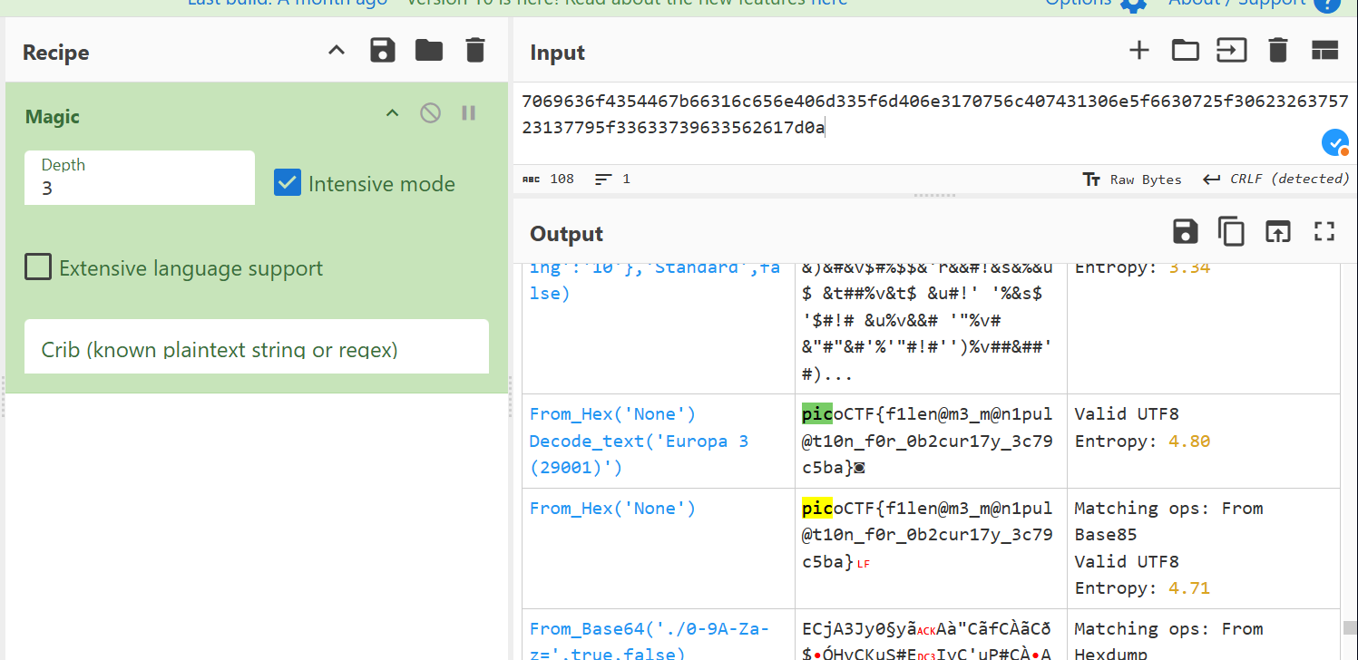Add a new input tab

coord(1138,51)
